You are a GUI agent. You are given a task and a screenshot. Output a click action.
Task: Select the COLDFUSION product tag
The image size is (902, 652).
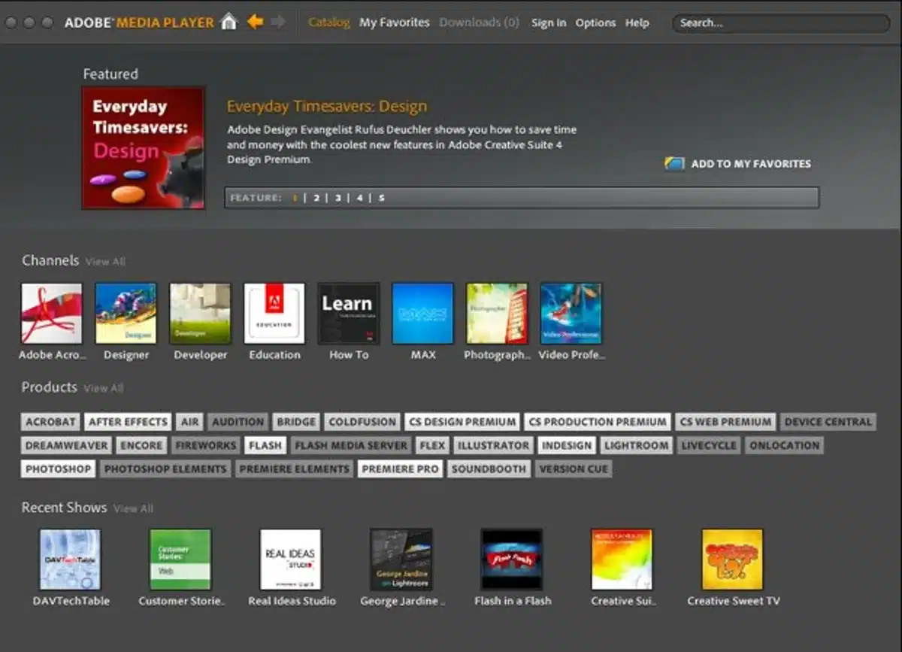point(362,422)
